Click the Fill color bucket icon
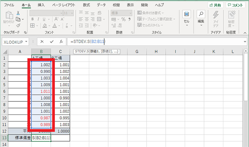This screenshot has width=249, height=147. tap(45, 25)
